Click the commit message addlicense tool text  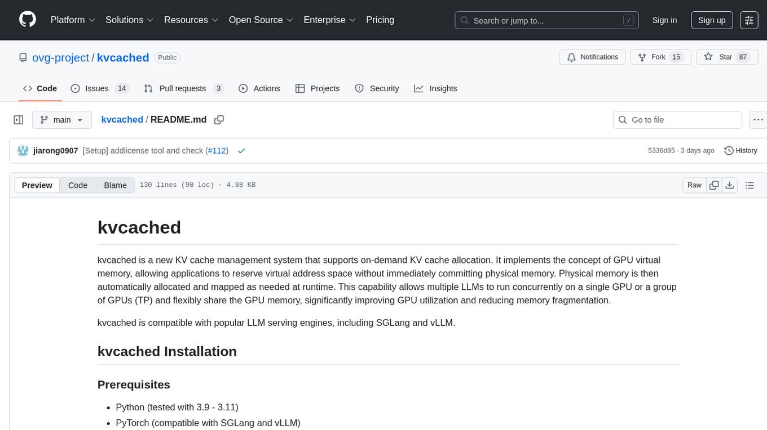pyautogui.click(x=144, y=151)
